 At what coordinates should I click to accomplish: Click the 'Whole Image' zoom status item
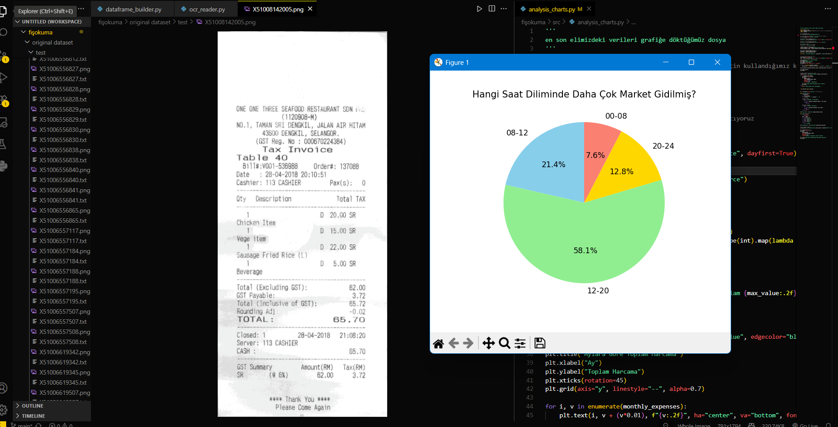pyautogui.click(x=694, y=425)
